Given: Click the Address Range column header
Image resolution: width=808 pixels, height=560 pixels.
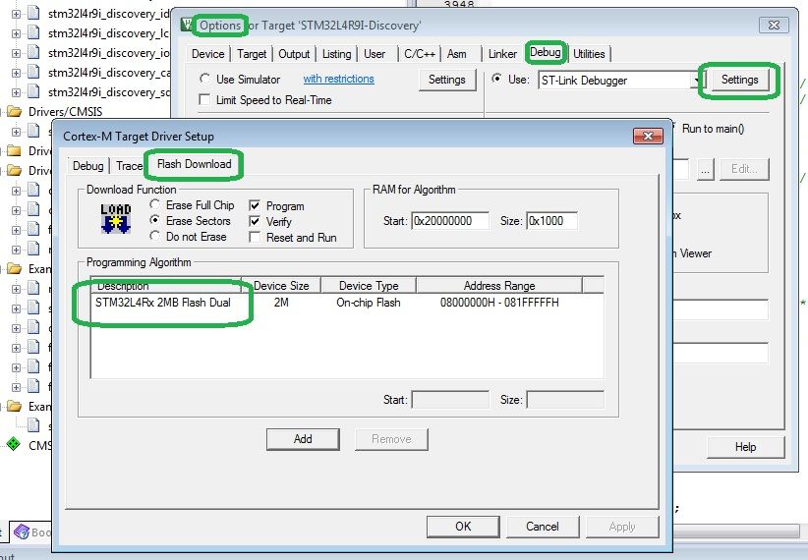Looking at the screenshot, I should 498,286.
